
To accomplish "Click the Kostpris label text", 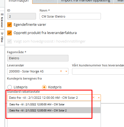I will click(x=55, y=87).
